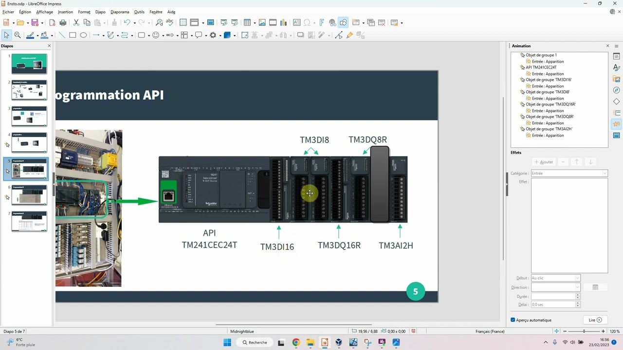This screenshot has width=623, height=350.
Task: Select slide 7 thumbnail
Action: (x=29, y=222)
